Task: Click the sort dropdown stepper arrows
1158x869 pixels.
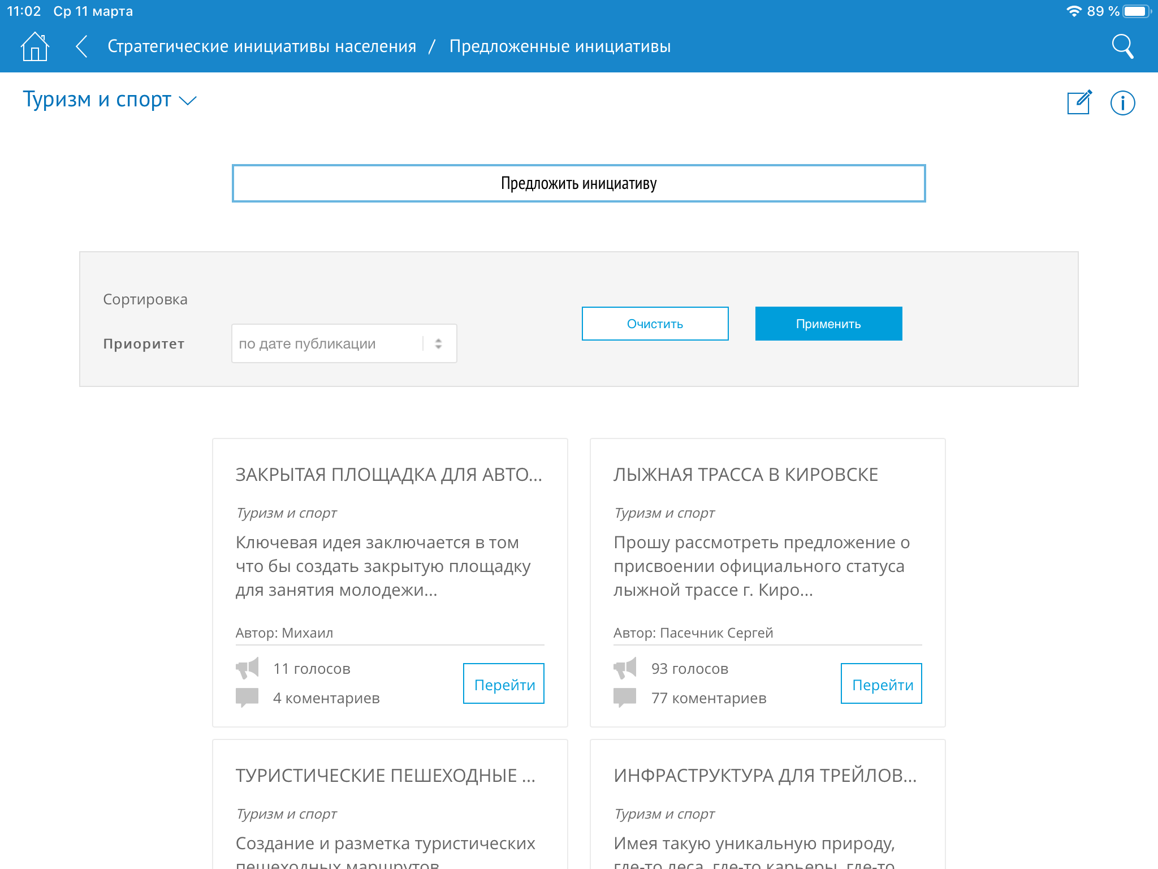Action: coord(438,343)
